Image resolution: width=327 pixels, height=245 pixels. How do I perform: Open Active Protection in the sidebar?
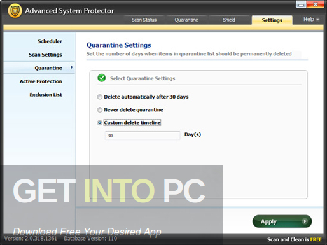(41, 81)
